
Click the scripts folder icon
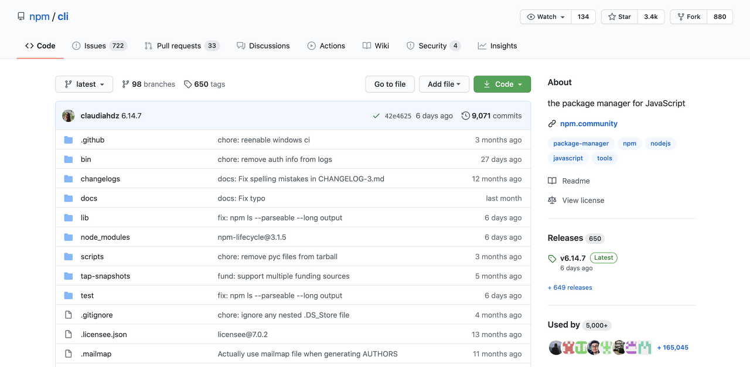[69, 257]
